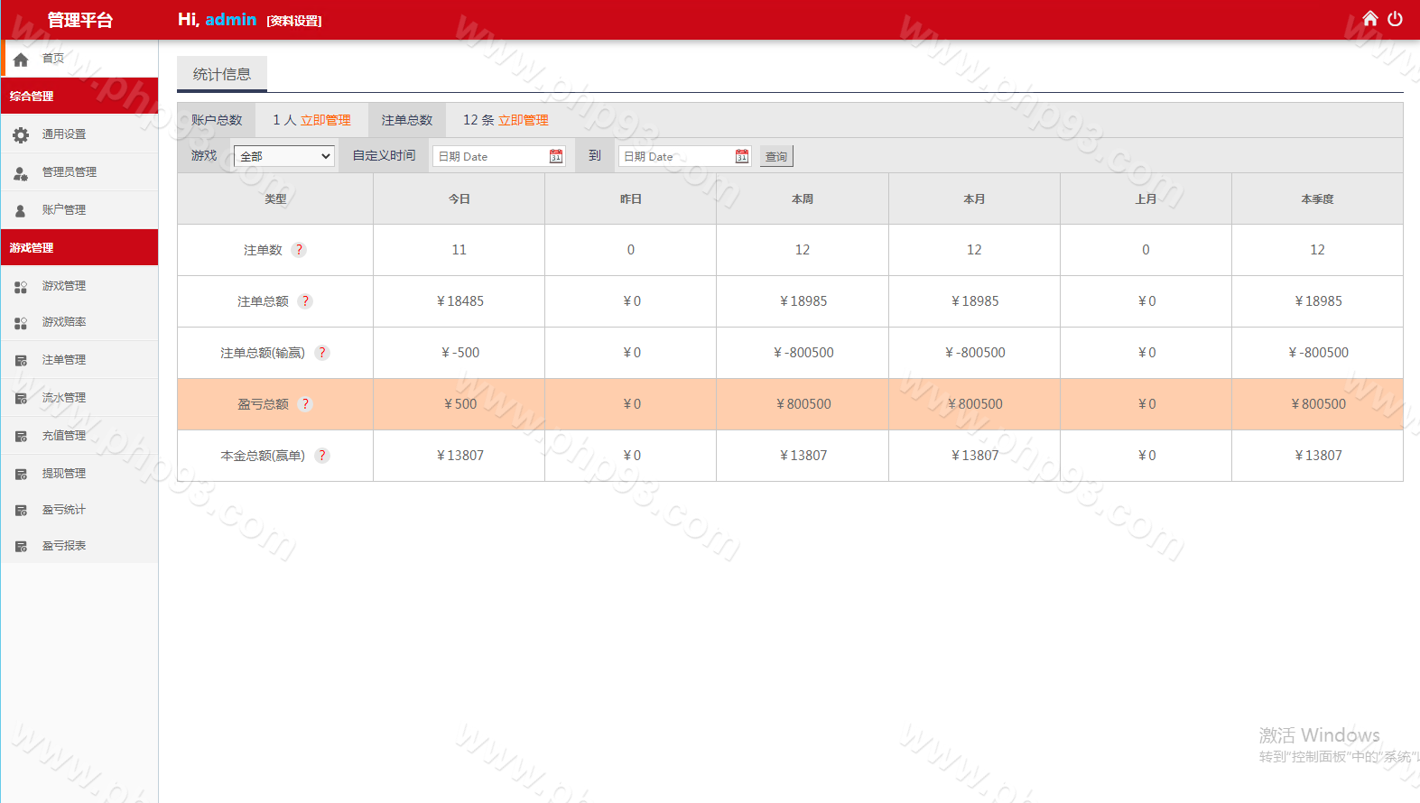Open calendar picker for the end date

pyautogui.click(x=742, y=156)
